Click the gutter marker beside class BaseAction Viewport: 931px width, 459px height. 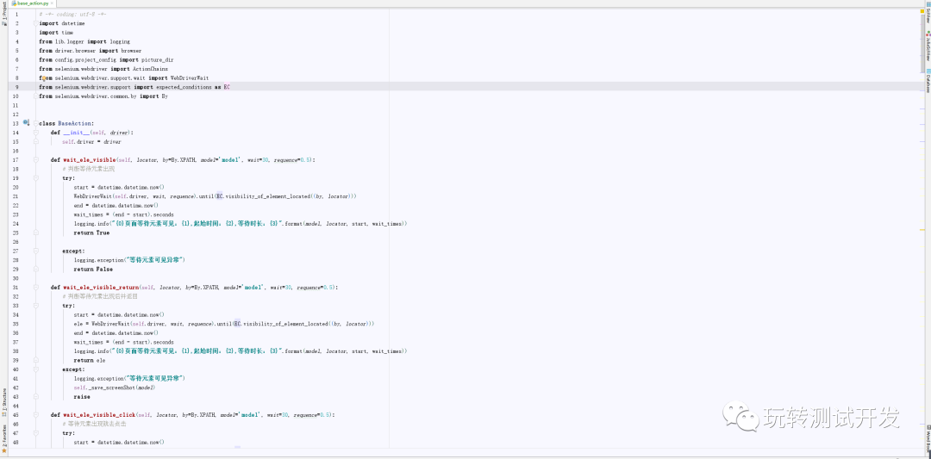(26, 123)
